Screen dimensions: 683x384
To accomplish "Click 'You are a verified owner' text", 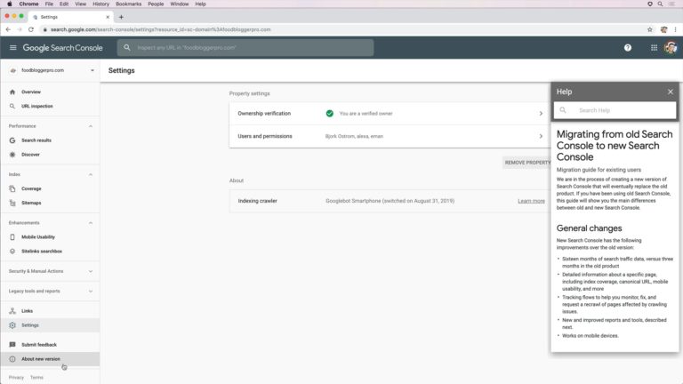I will [x=366, y=114].
